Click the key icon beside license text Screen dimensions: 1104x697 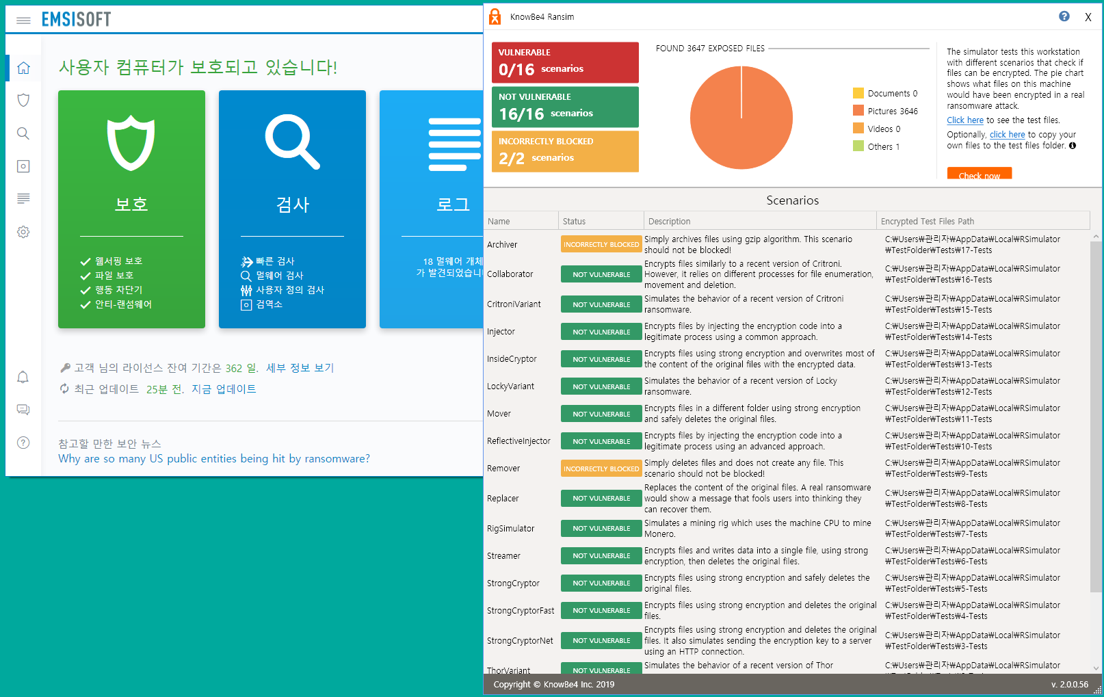pyautogui.click(x=65, y=368)
